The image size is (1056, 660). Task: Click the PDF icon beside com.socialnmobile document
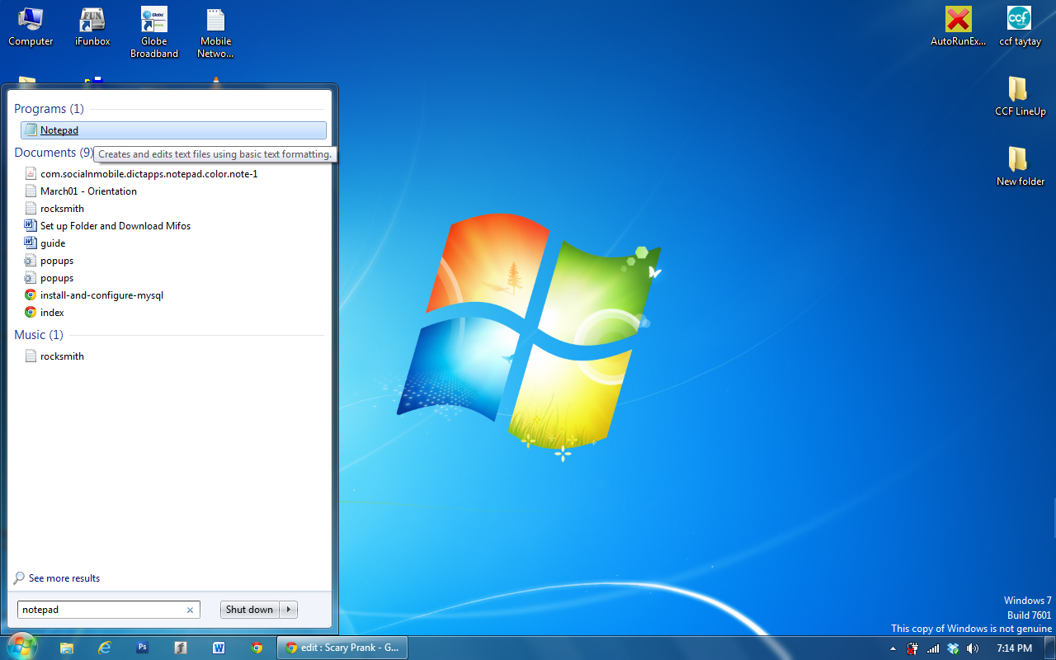(31, 174)
